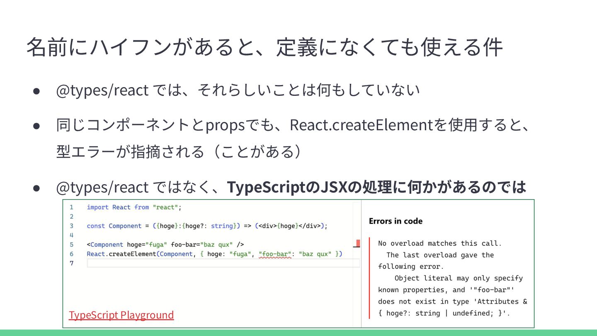
Task: Click the underlined "foo-bar" error in code
Action: pos(275,254)
